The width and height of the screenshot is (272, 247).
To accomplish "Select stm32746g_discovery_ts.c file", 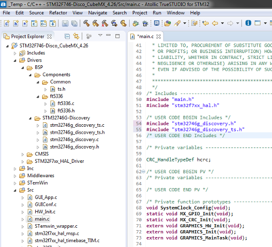I will coord(77,125).
